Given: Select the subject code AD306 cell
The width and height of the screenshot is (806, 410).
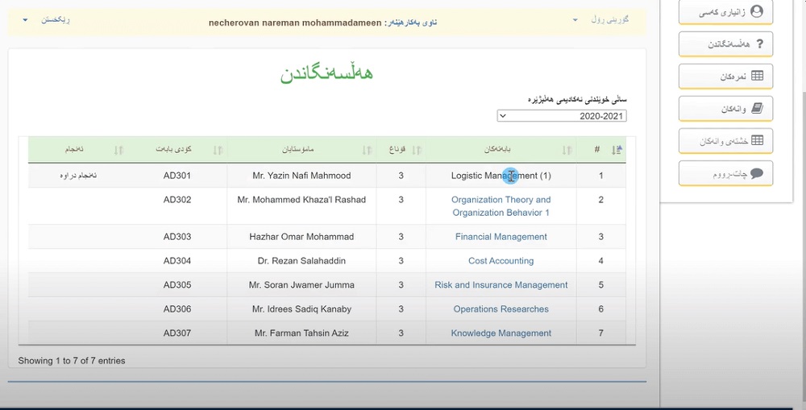Looking at the screenshot, I should (x=177, y=309).
